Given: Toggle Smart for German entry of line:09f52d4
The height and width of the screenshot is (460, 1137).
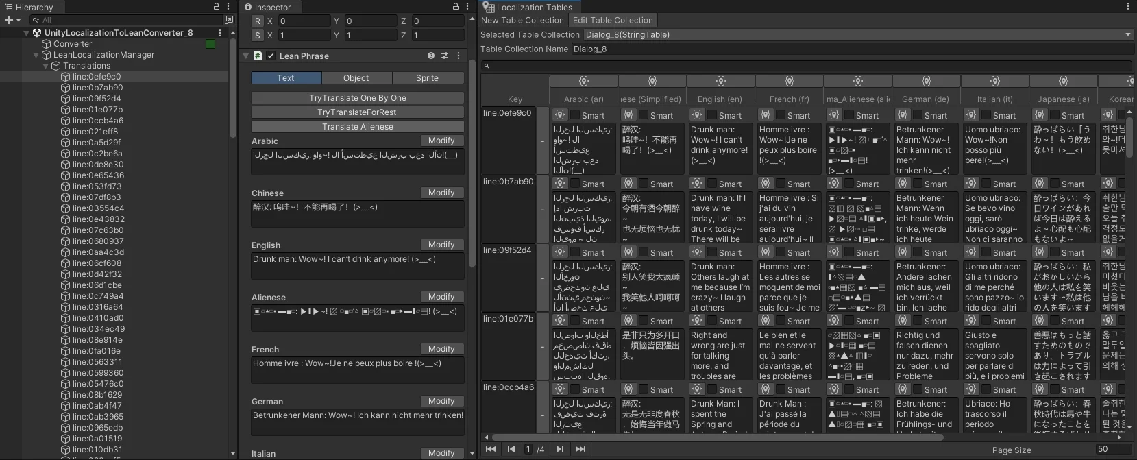Looking at the screenshot, I should [x=918, y=252].
